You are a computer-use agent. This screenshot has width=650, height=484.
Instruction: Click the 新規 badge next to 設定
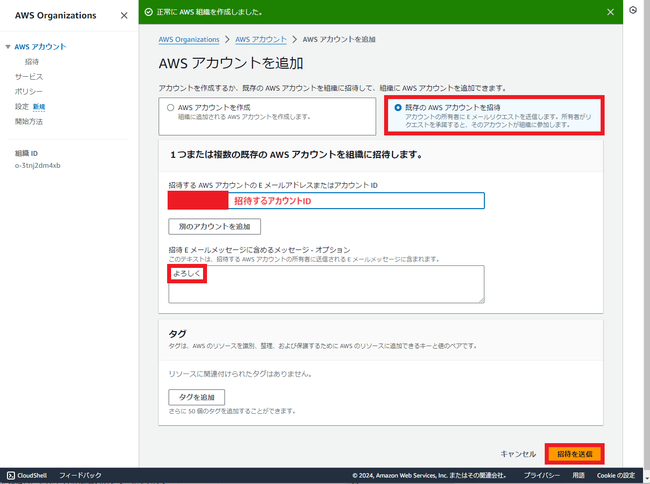[x=39, y=107]
